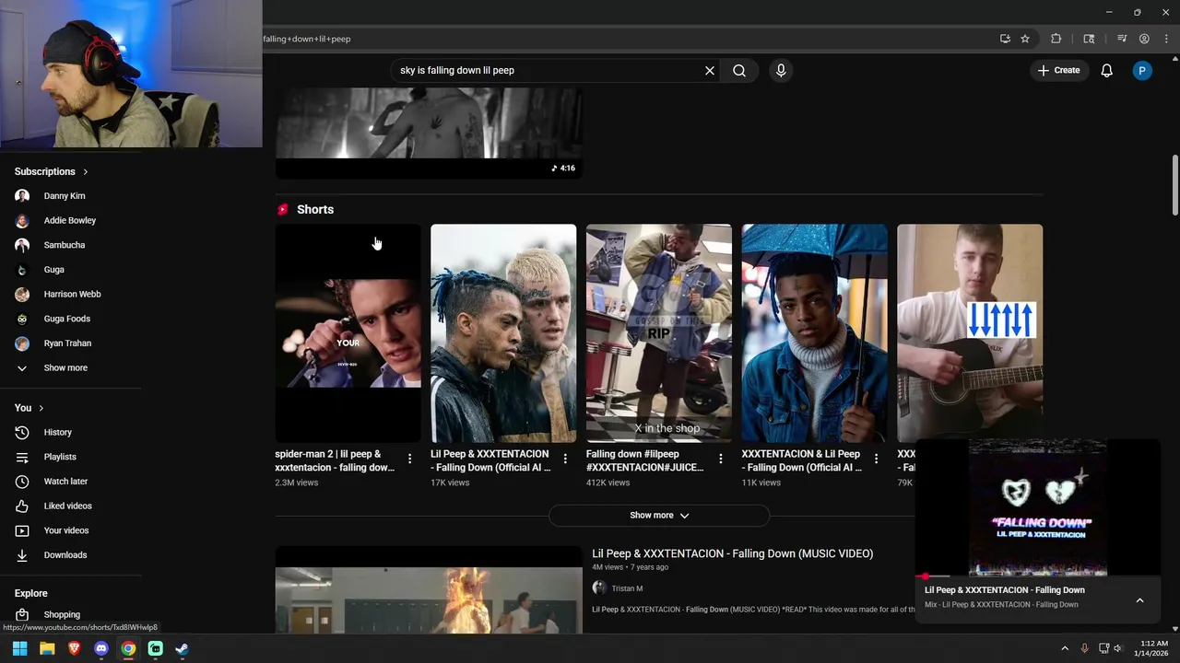The image size is (1180, 663).
Task: Play the short with two rappers' faces
Action: [503, 333]
